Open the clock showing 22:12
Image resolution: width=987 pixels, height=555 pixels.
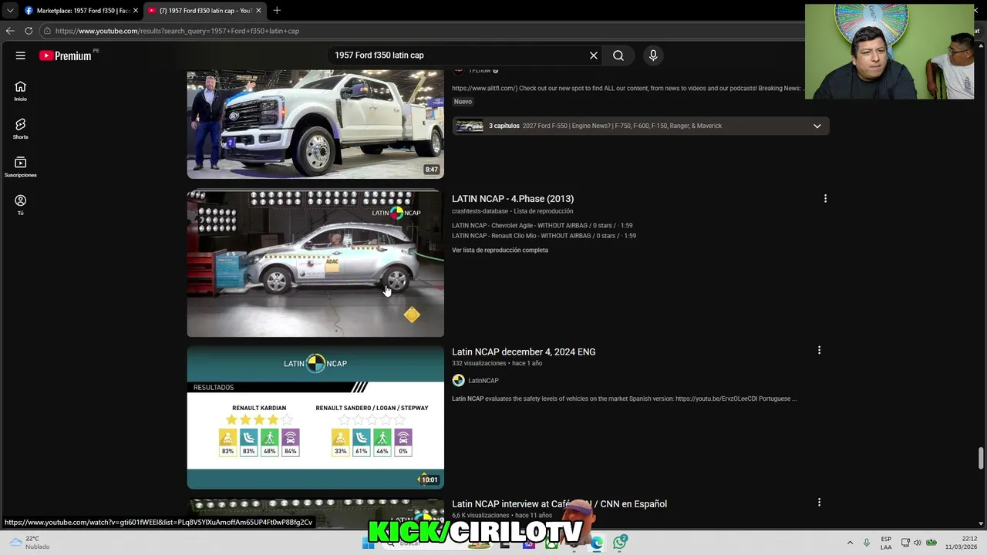coord(962,543)
